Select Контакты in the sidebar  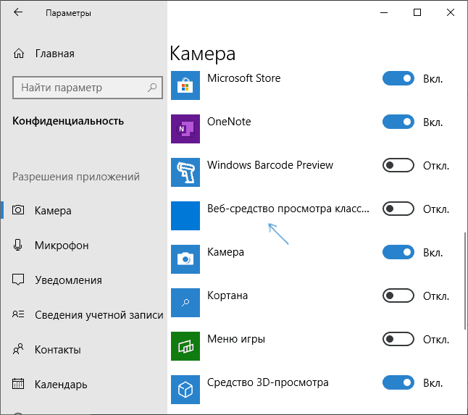[x=83, y=349]
